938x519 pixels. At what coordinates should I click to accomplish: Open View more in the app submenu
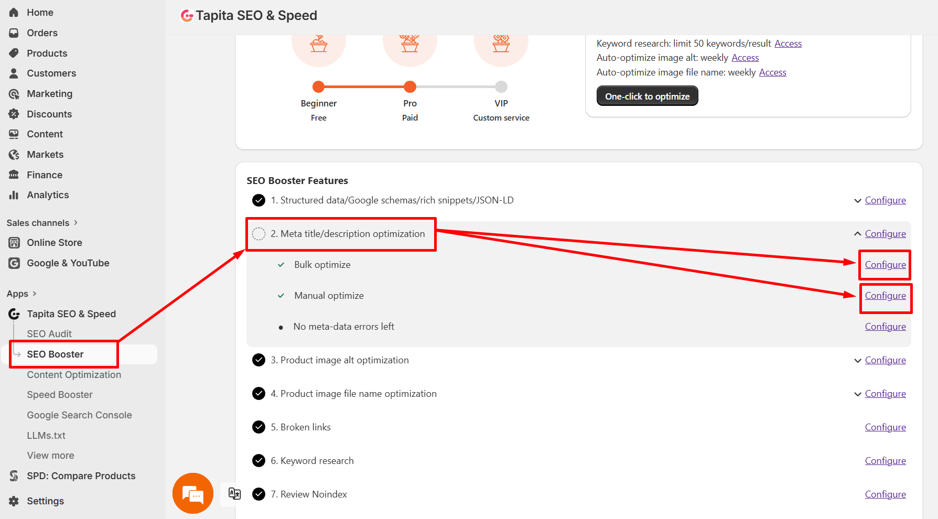(50, 456)
